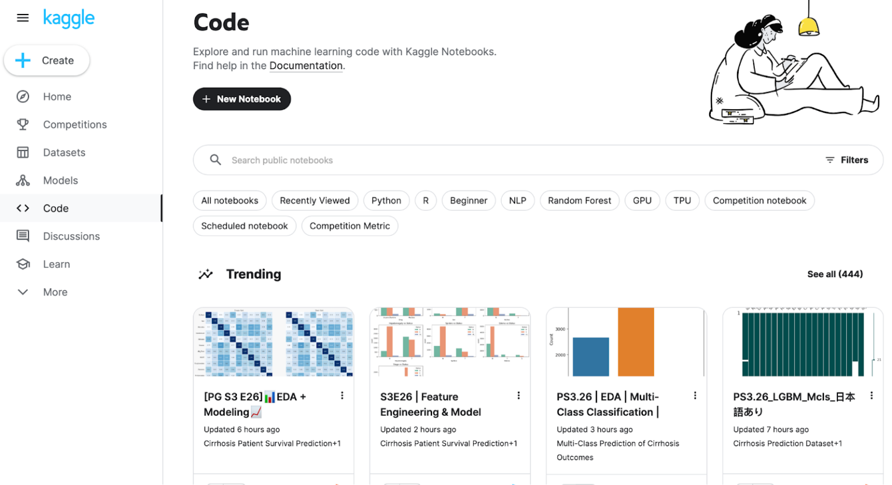Toggle the Beginner notebooks filter
The width and height of the screenshot is (892, 485).
469,200
